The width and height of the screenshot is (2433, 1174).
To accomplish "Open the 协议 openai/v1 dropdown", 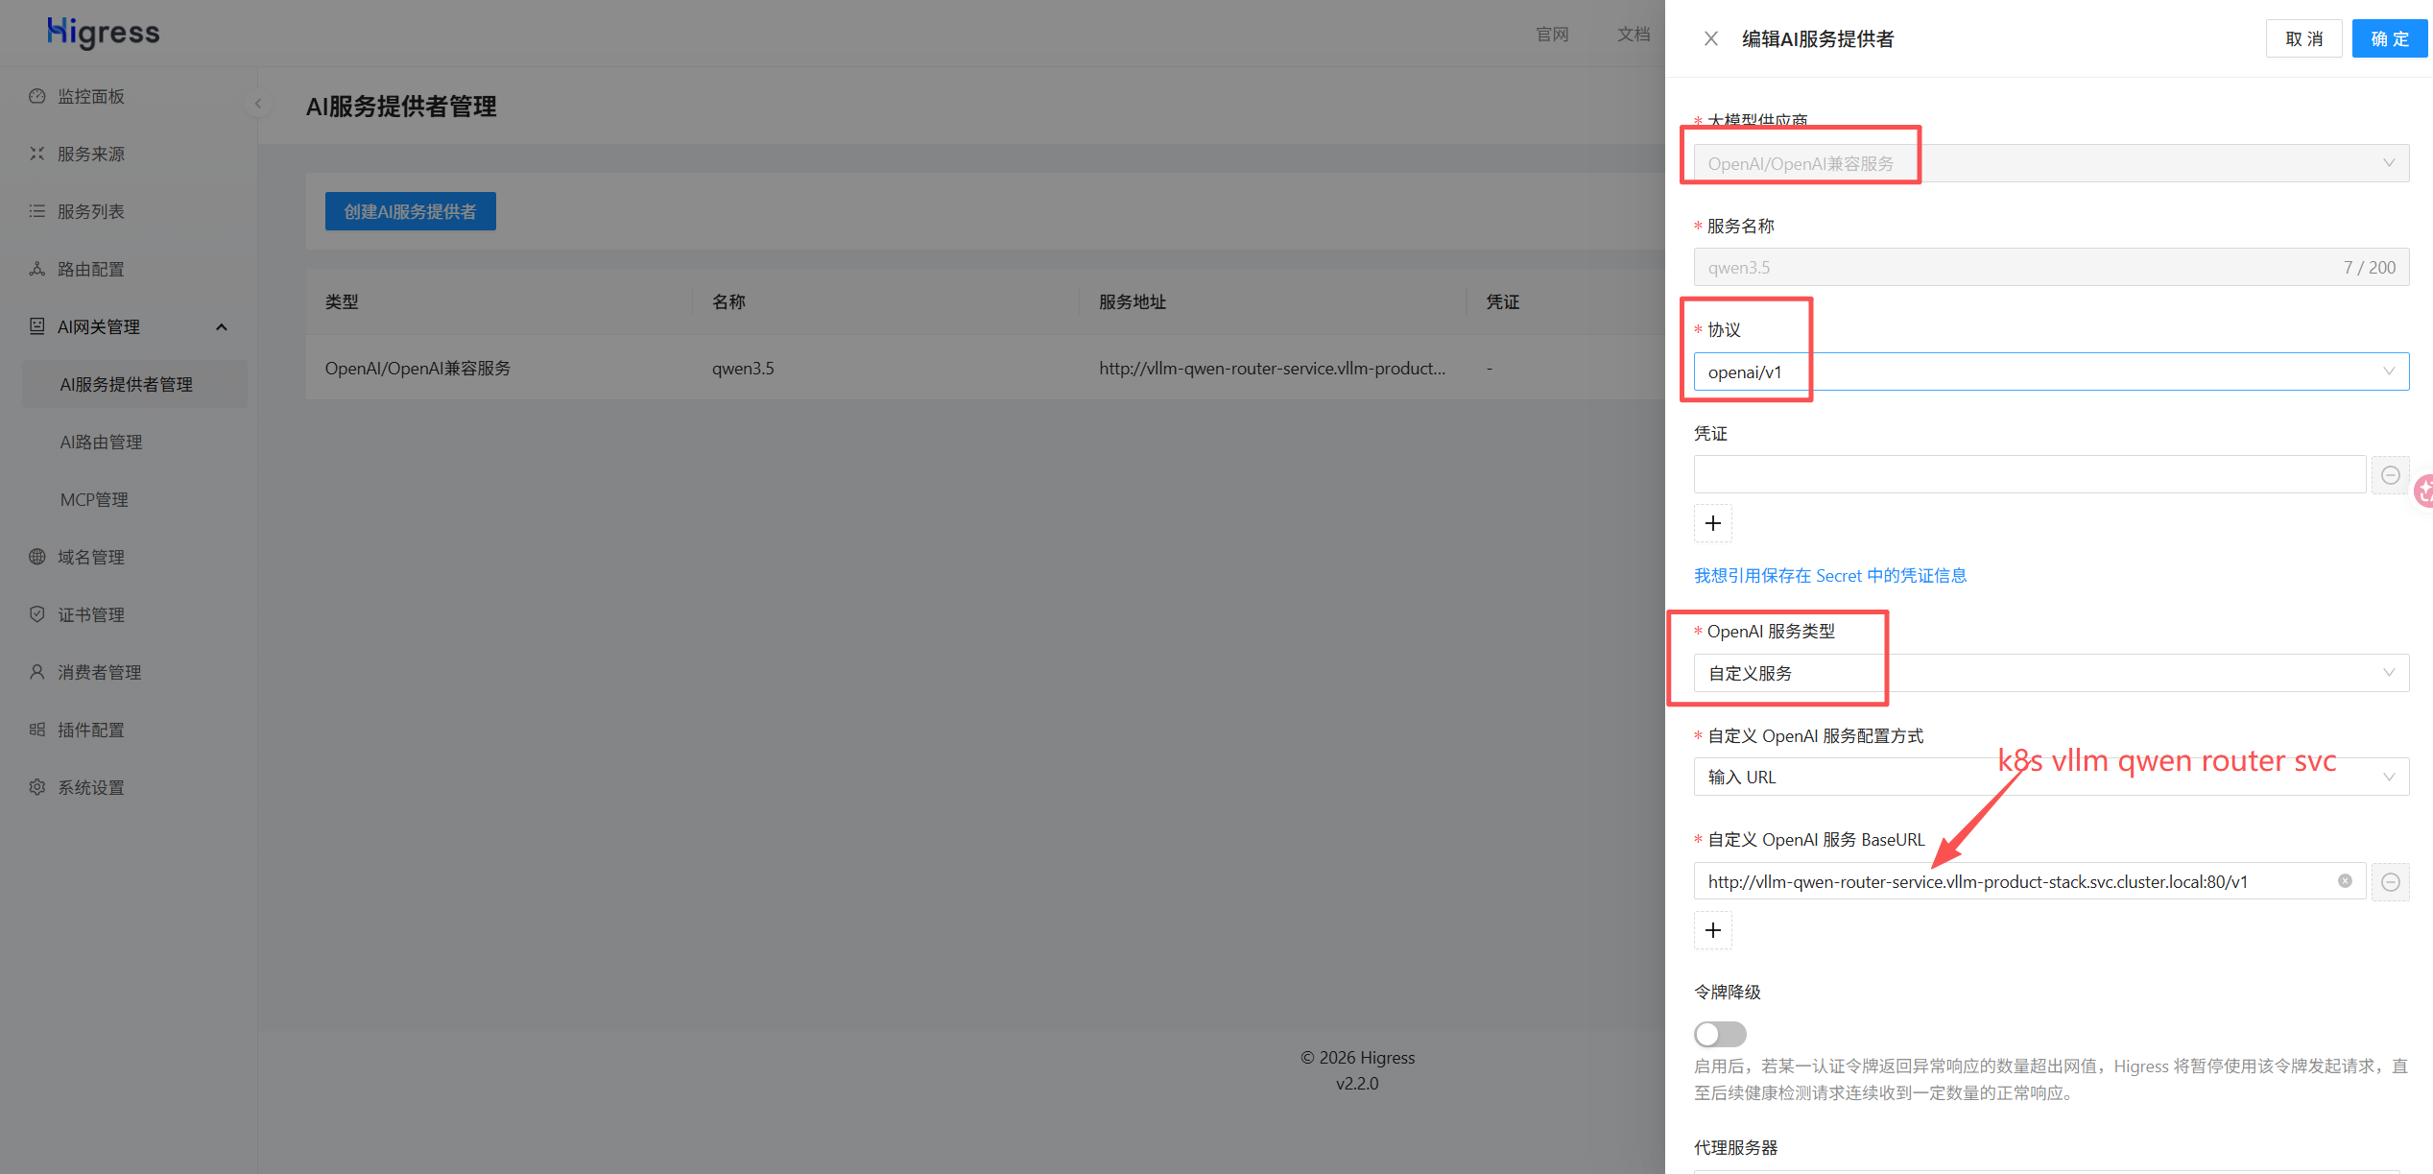I will (x=2050, y=371).
